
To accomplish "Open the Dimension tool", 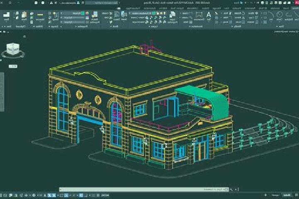I will click(x=199, y=16).
